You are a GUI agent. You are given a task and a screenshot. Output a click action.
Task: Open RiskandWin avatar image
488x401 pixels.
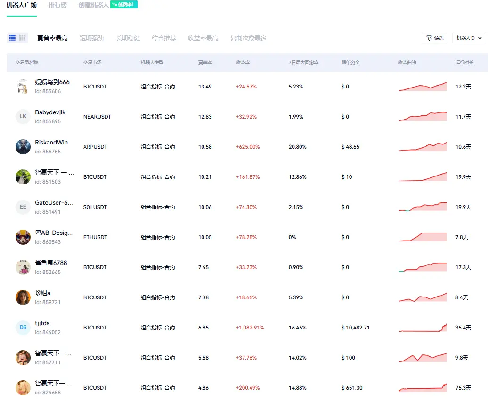click(x=23, y=147)
